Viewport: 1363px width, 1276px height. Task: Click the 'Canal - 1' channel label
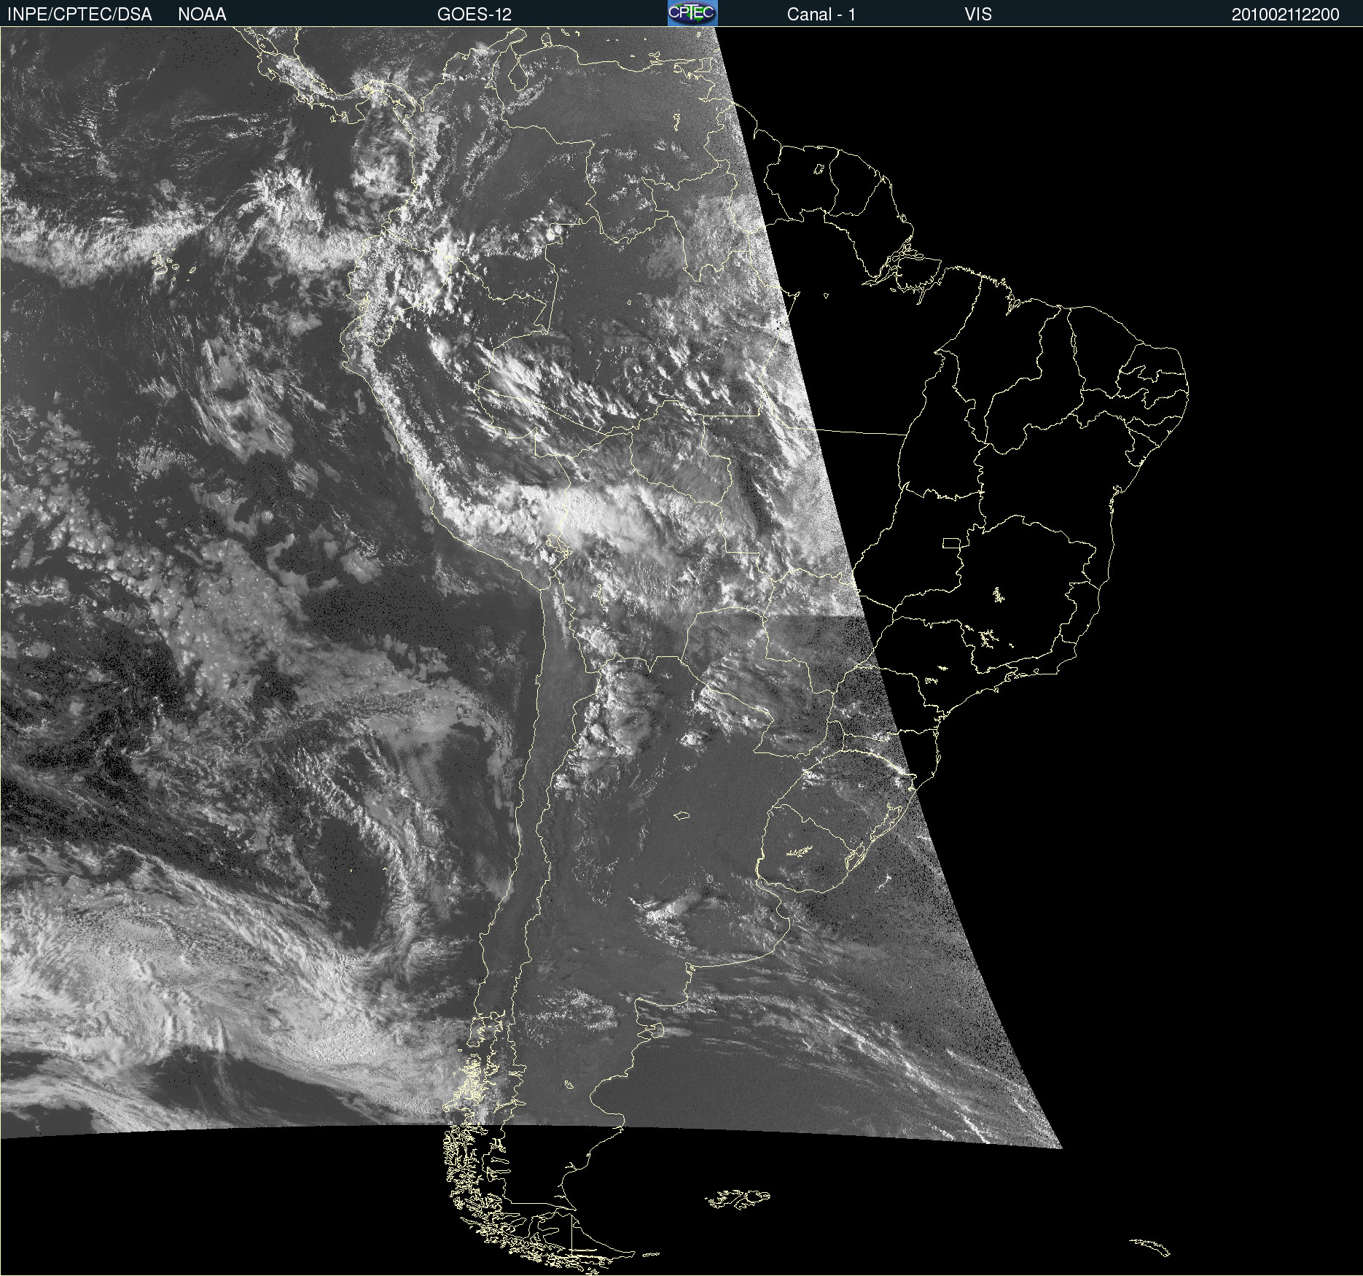pyautogui.click(x=821, y=15)
